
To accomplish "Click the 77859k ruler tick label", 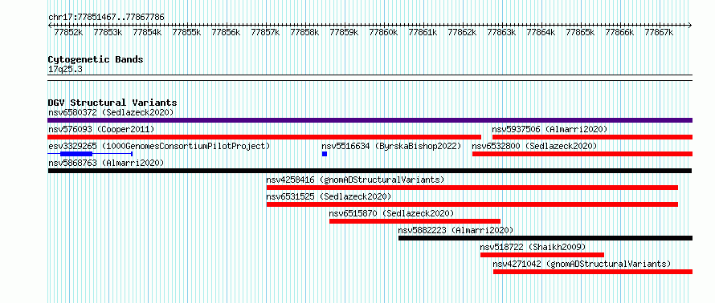I will click(x=345, y=32).
